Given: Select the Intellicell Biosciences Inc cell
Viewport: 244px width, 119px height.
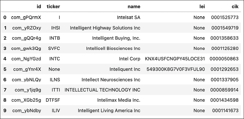Looking at the screenshot, I should click(x=113, y=48).
